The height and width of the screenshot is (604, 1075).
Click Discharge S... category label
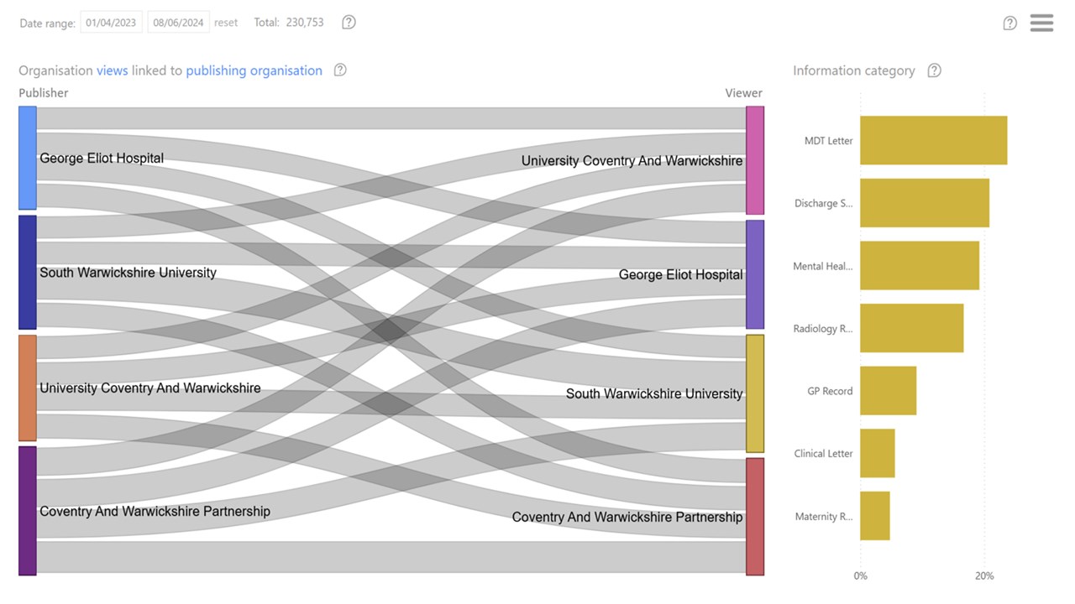pyautogui.click(x=824, y=203)
